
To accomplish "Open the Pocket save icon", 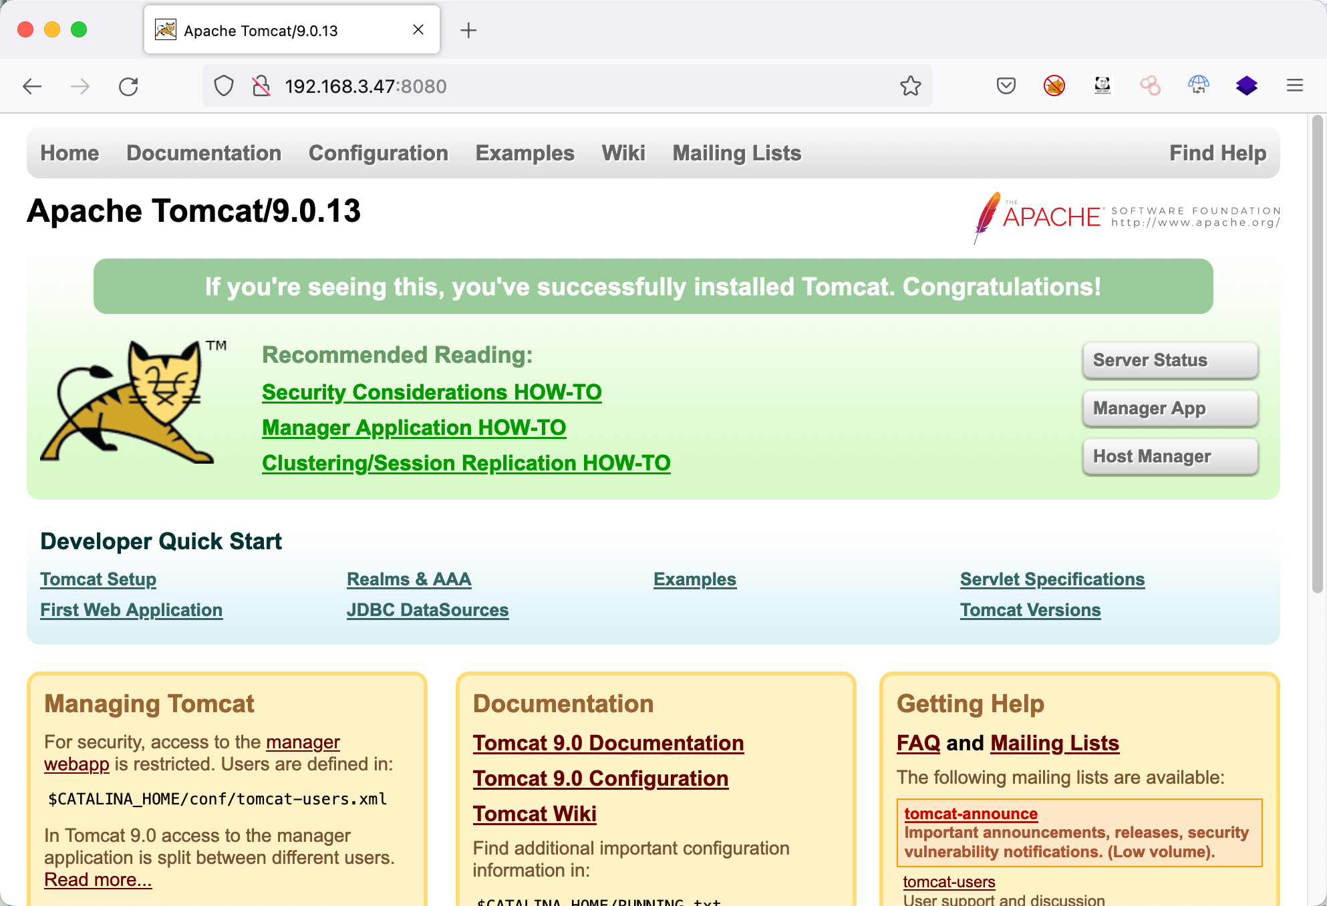I will coord(1006,86).
